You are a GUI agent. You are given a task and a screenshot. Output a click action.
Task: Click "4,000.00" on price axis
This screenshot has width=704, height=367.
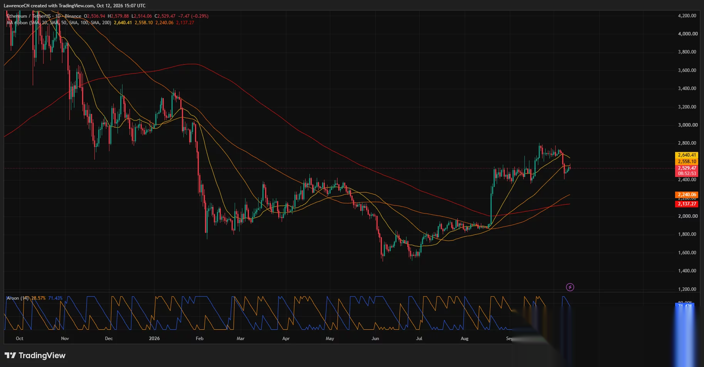click(x=688, y=34)
